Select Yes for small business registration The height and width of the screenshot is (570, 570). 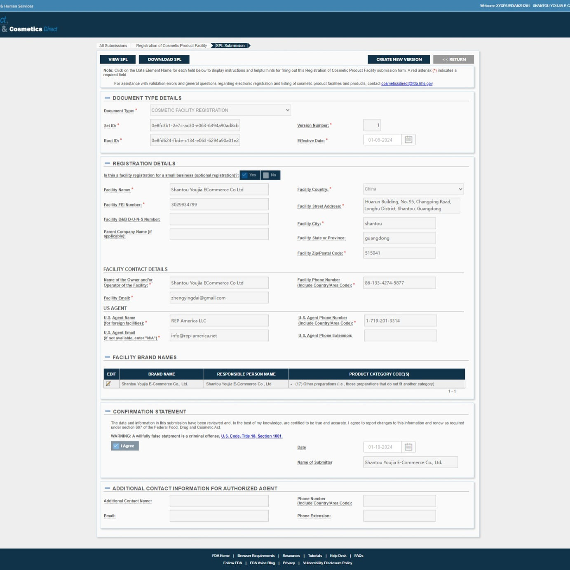click(x=249, y=175)
